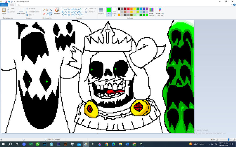Zoom in with plus button
Screen dimensions: 236x147
pos(234,140)
